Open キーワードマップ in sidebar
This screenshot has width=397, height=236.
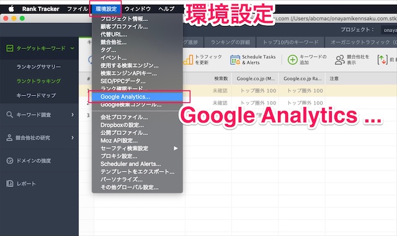(x=36, y=95)
